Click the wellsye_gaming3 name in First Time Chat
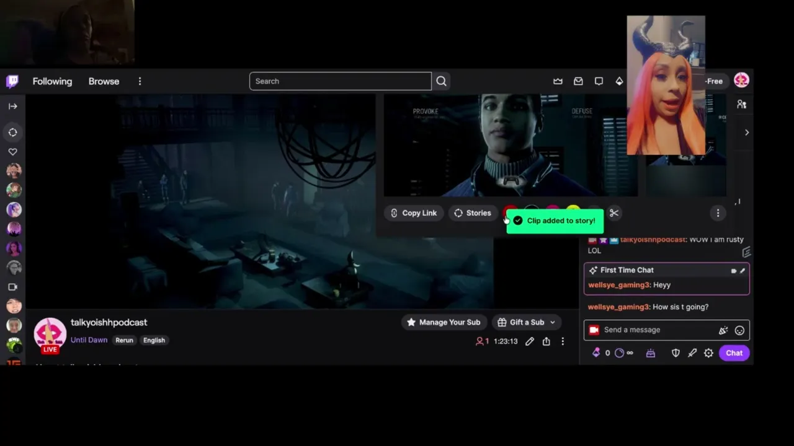The height and width of the screenshot is (446, 794). pos(618,285)
